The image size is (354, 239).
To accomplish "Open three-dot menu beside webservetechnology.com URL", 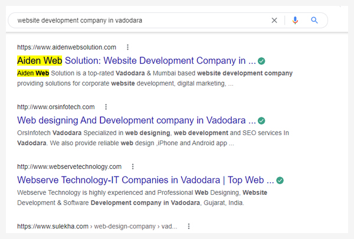I will (x=133, y=167).
